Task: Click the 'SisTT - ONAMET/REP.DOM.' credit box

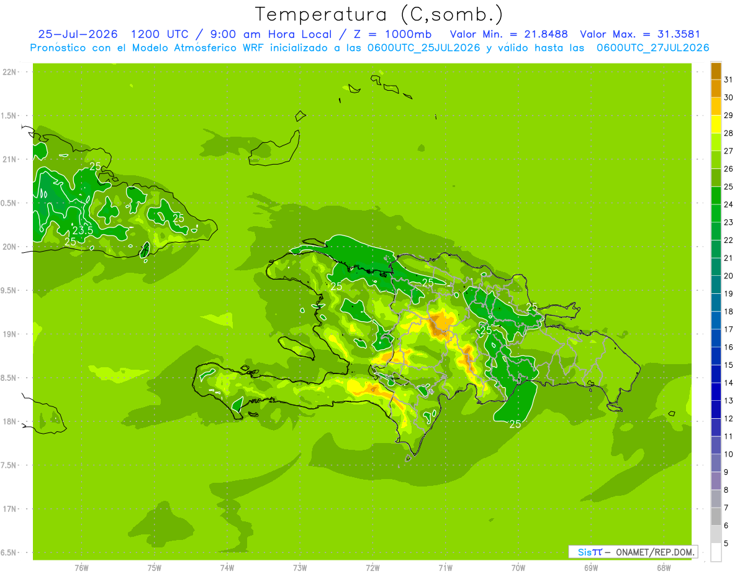Action: click(x=633, y=552)
